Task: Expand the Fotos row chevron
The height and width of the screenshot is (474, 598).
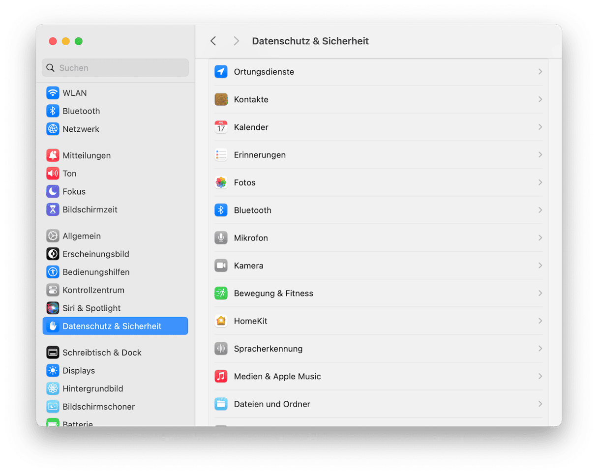Action: click(x=540, y=182)
